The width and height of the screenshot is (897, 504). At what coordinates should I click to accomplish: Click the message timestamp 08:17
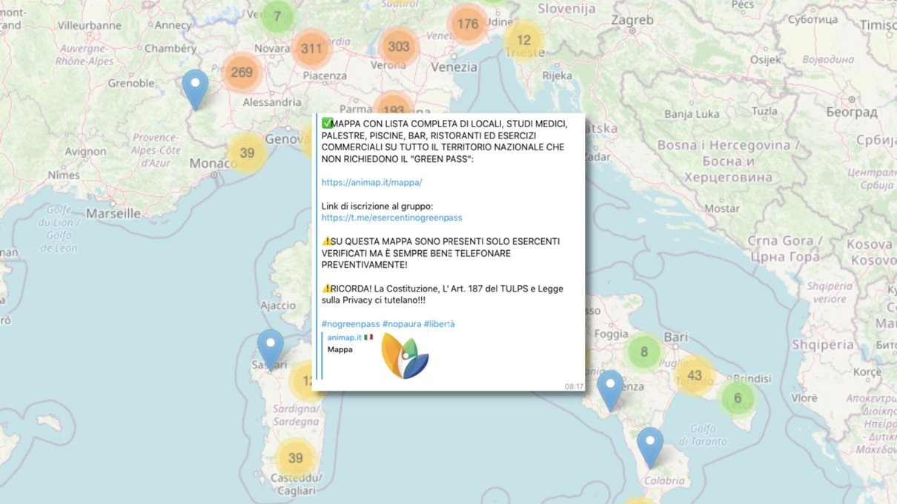pos(574,386)
